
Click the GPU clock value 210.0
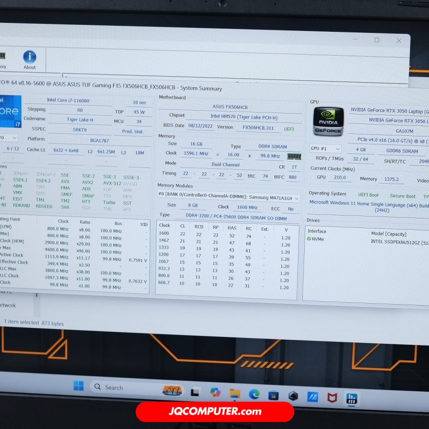click(x=339, y=177)
